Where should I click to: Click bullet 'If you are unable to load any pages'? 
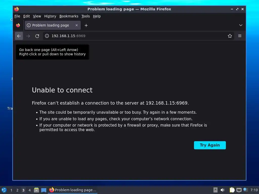116,119
